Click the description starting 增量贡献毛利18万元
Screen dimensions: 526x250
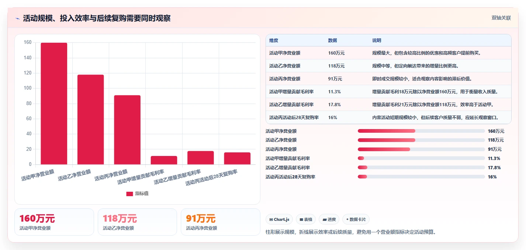pos(435,92)
